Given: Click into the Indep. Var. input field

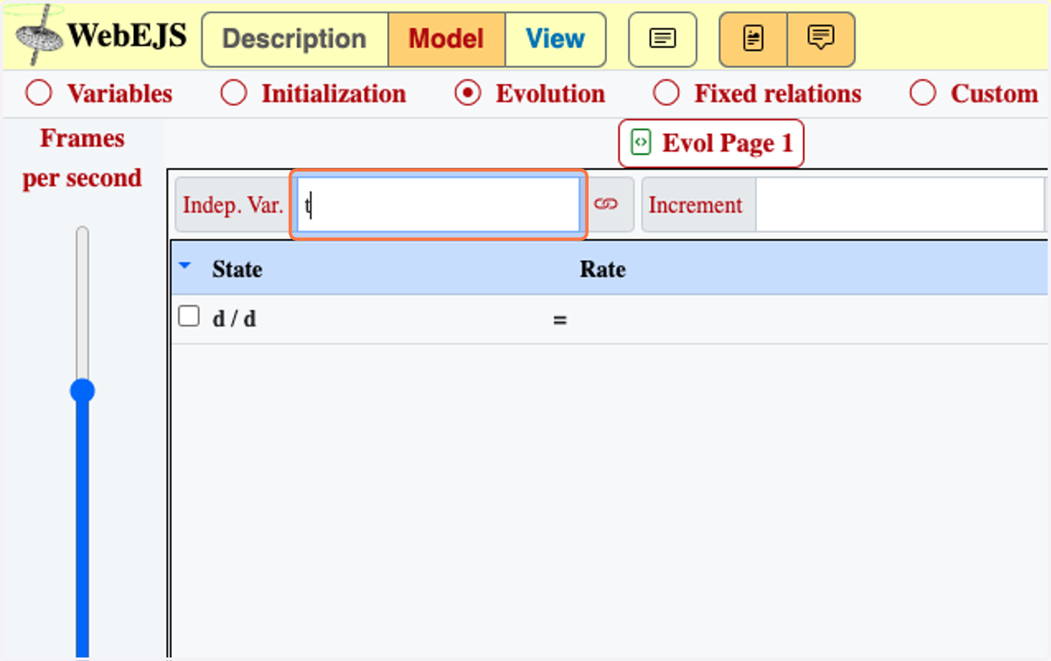Looking at the screenshot, I should click(438, 206).
